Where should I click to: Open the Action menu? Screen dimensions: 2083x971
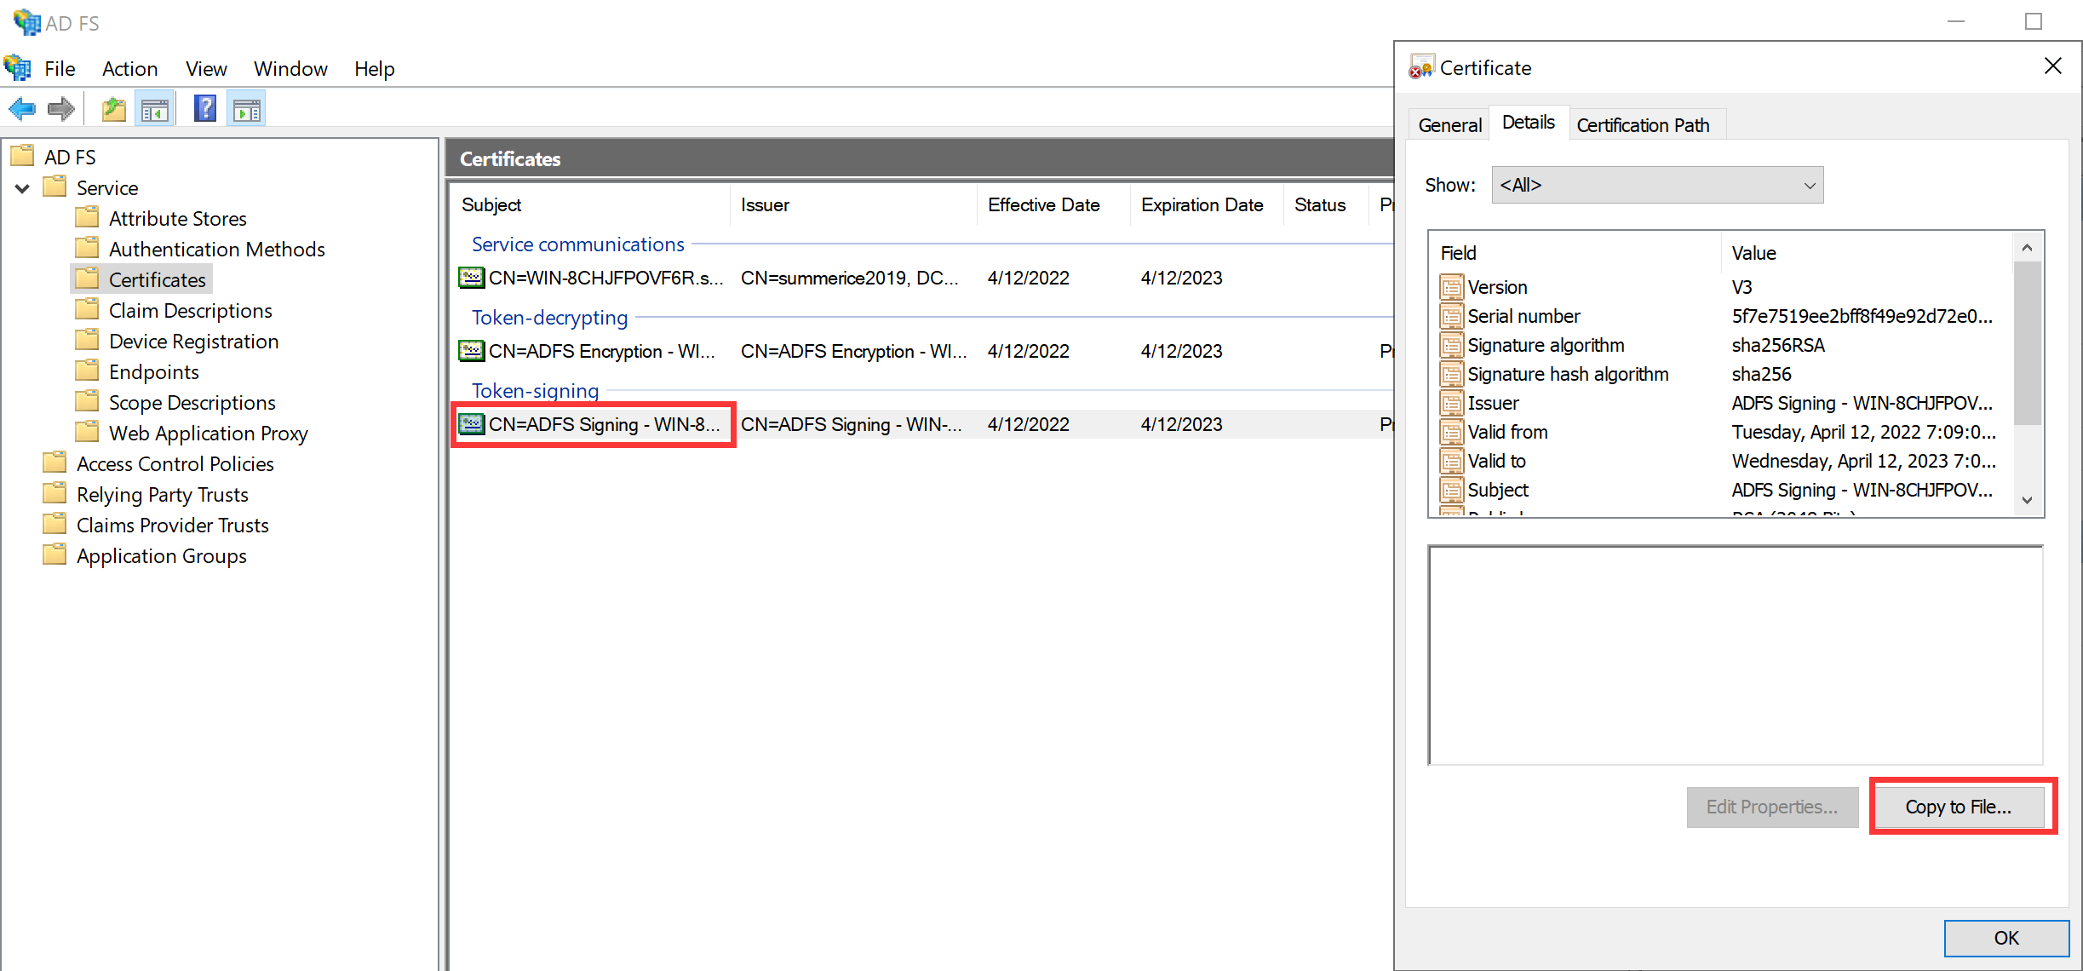point(129,69)
